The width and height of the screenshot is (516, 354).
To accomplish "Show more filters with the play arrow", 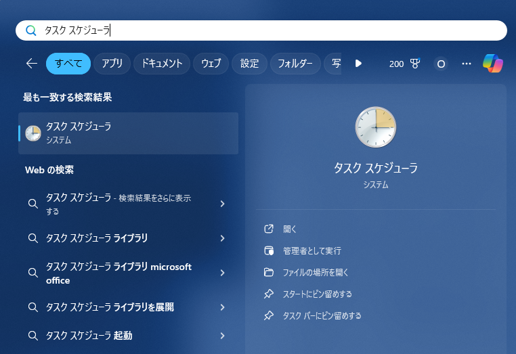I will click(358, 63).
